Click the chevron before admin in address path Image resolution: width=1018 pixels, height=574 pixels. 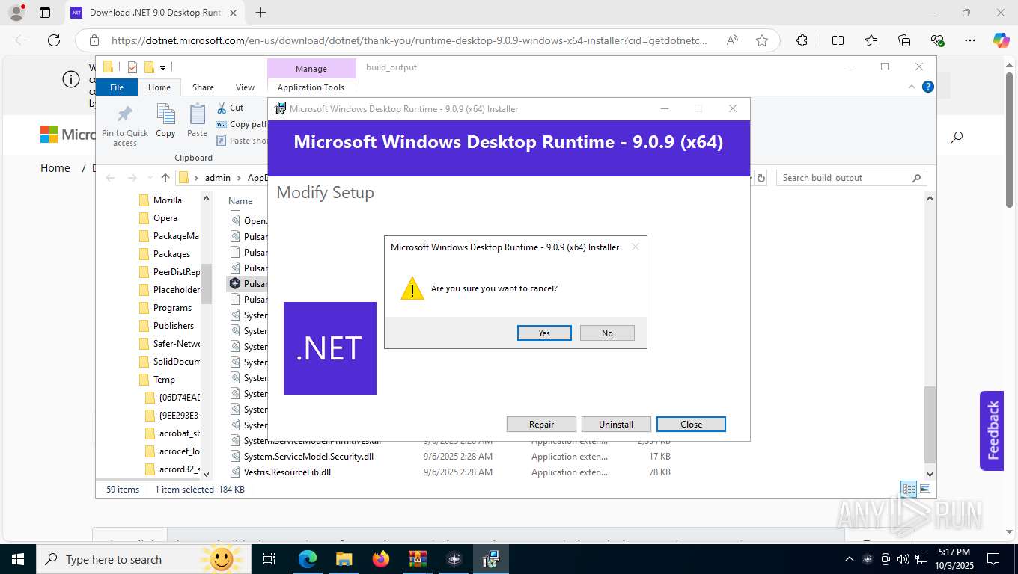(197, 178)
